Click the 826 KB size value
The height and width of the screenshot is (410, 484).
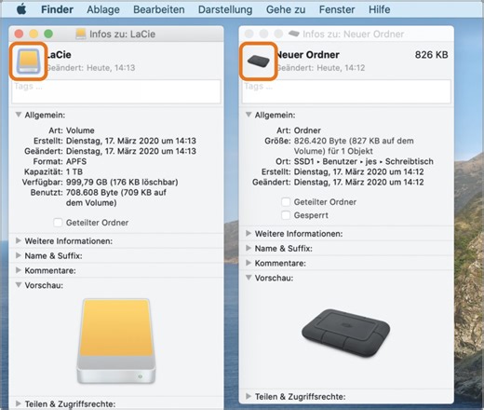click(x=431, y=55)
